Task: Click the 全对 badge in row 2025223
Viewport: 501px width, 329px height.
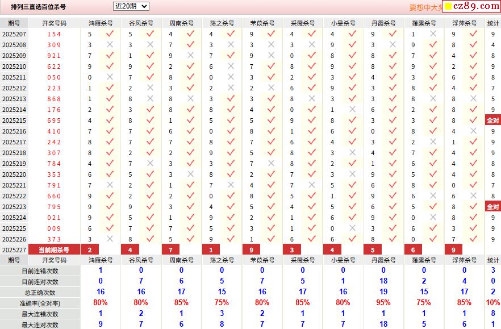Action: pos(492,206)
